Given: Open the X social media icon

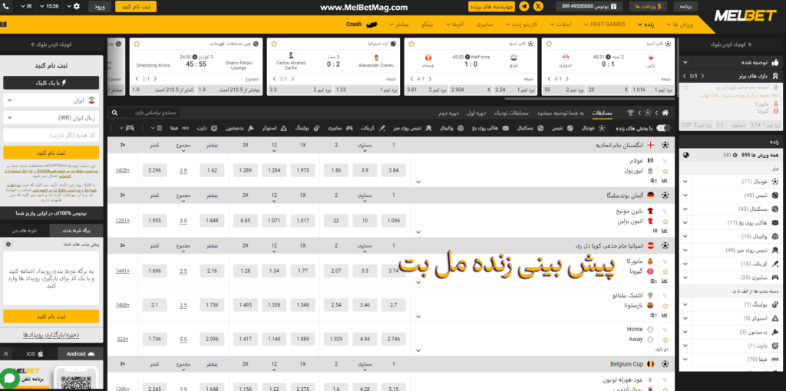Looking at the screenshot, I should tap(539, 6).
